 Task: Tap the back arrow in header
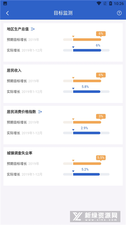pos(8,13)
